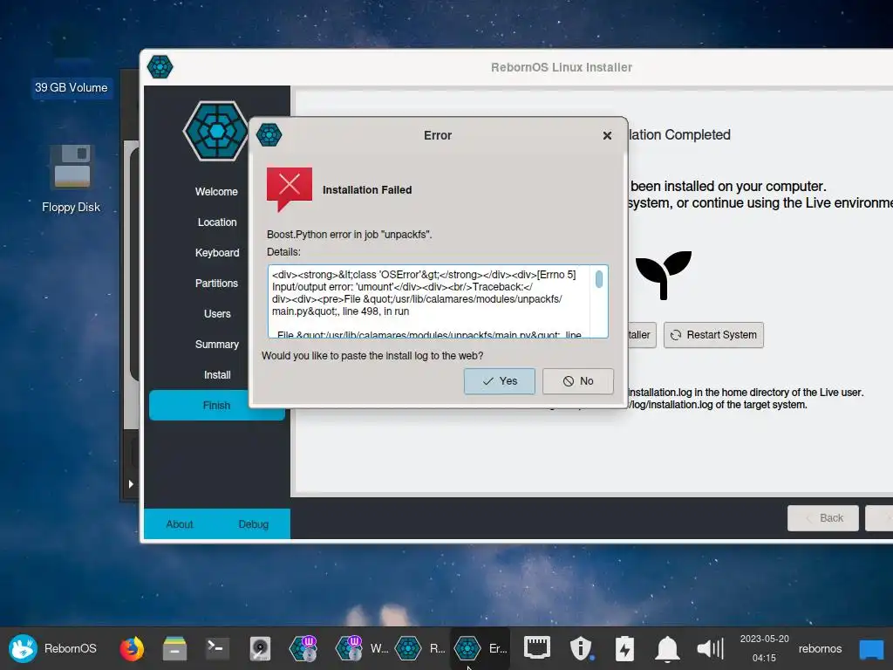This screenshot has height=670, width=893.
Task: Select the Keyboard step in sidebar
Action: pos(216,252)
